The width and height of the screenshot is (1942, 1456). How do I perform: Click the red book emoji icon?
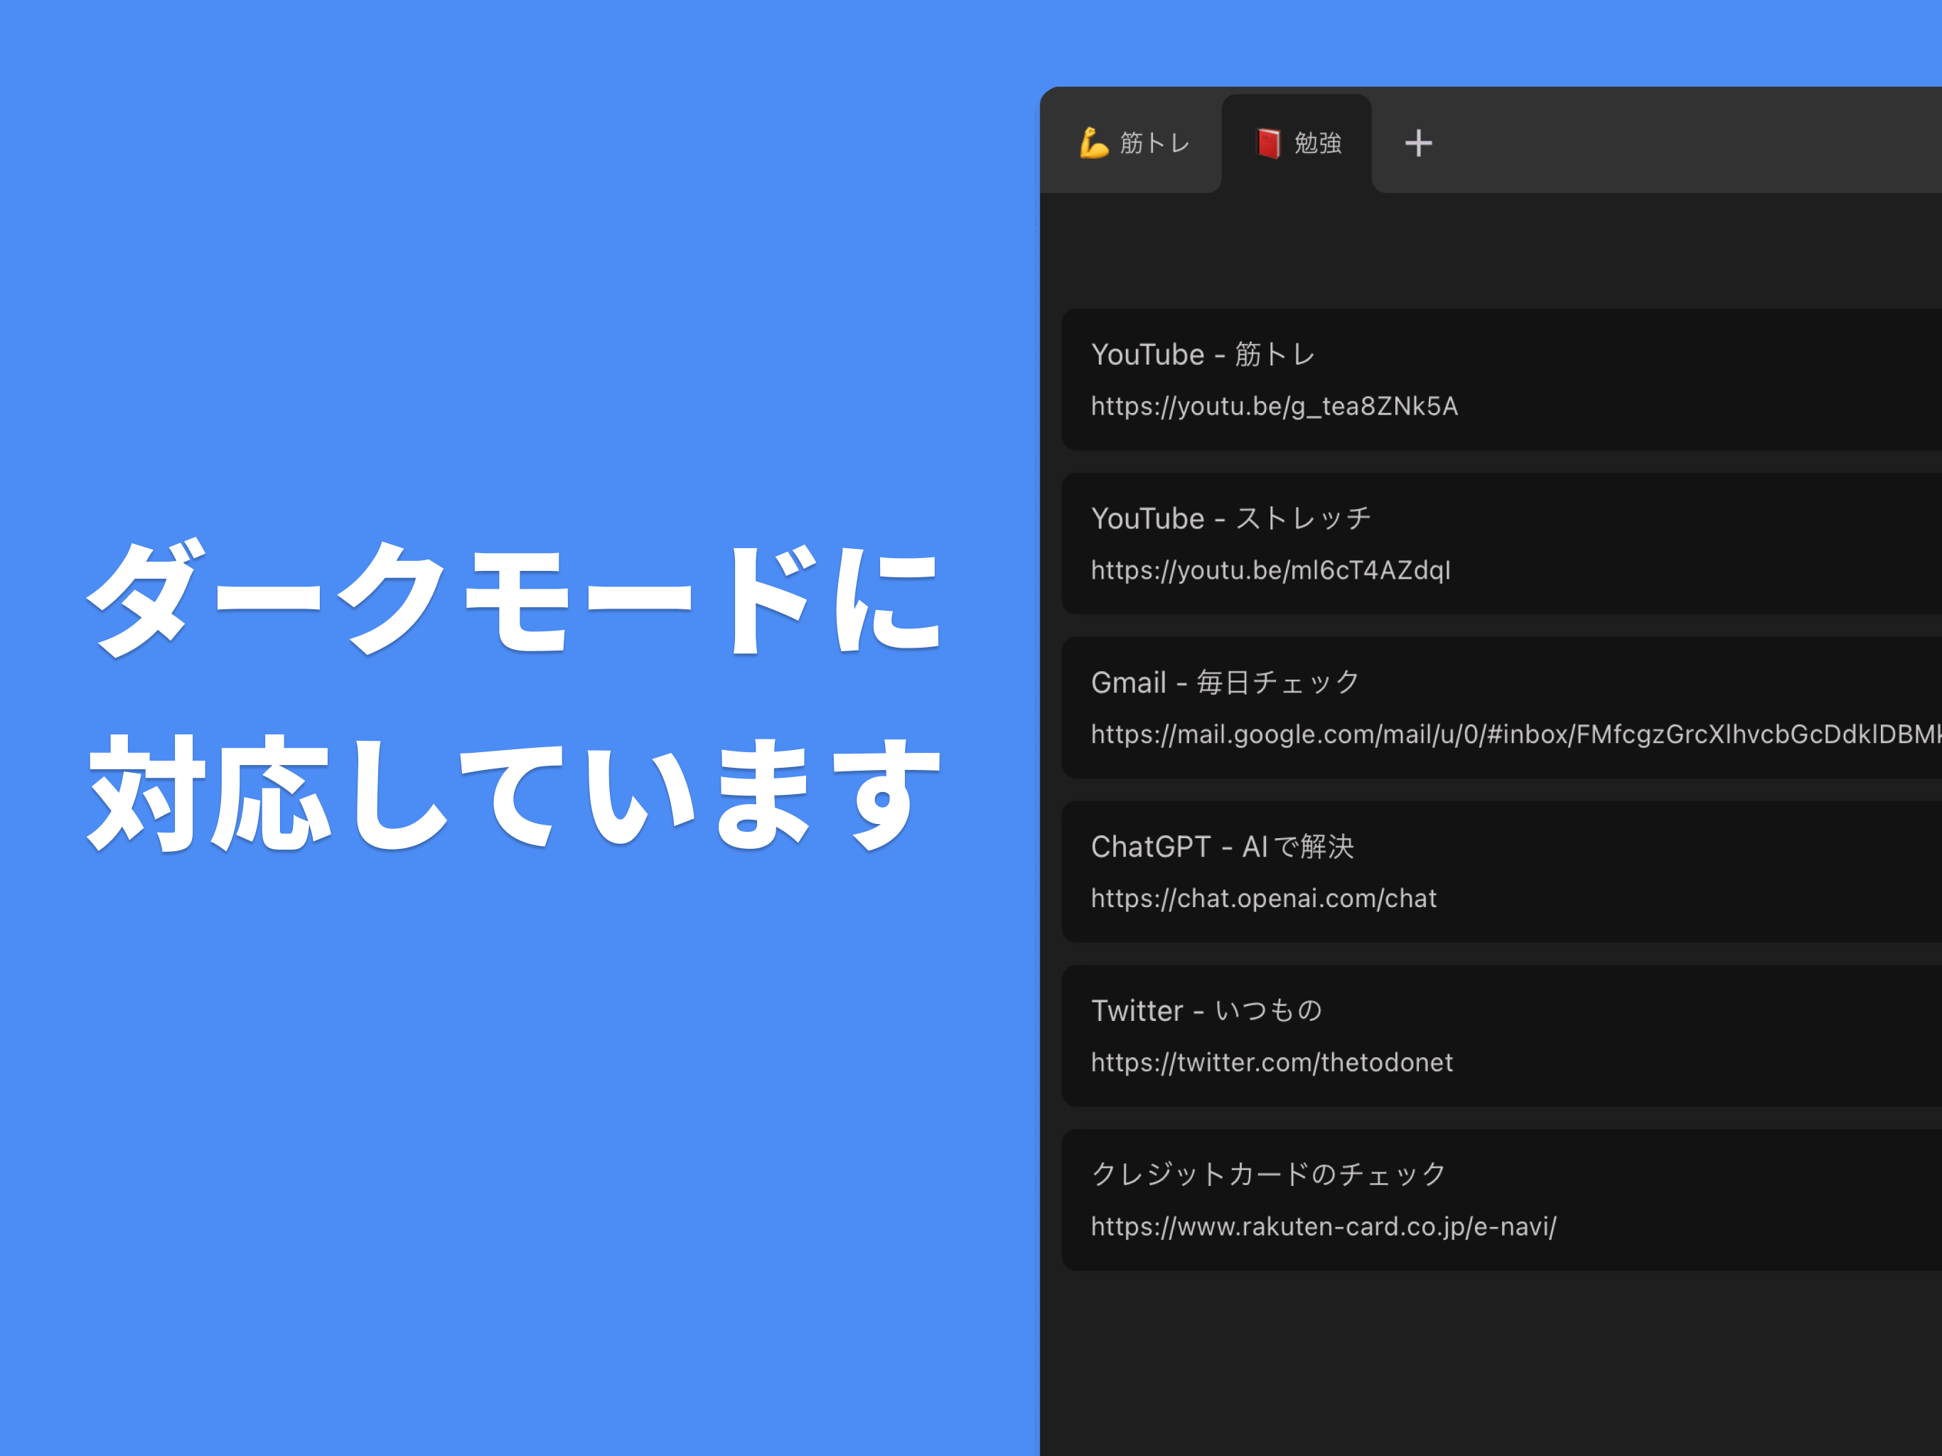coord(1267,143)
